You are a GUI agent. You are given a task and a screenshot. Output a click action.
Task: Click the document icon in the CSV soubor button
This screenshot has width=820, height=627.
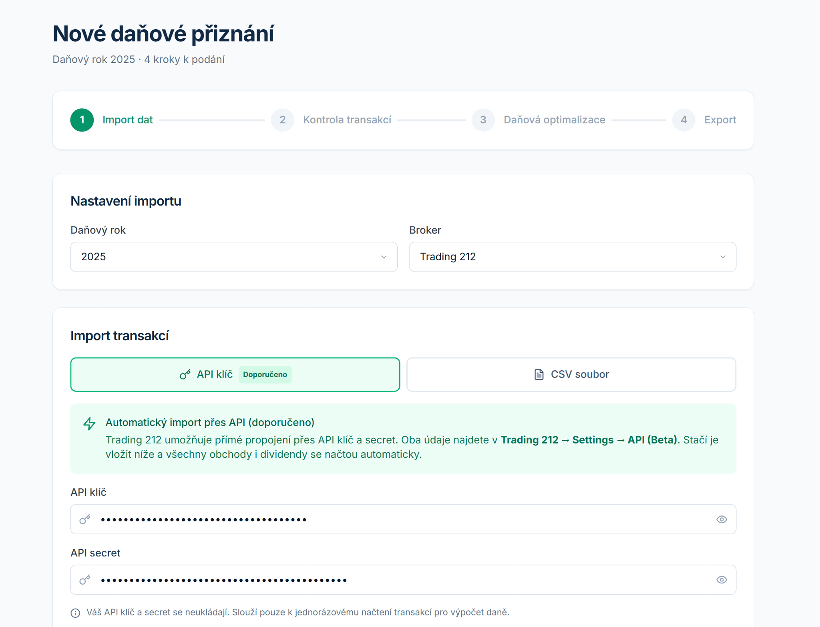pyautogui.click(x=538, y=374)
